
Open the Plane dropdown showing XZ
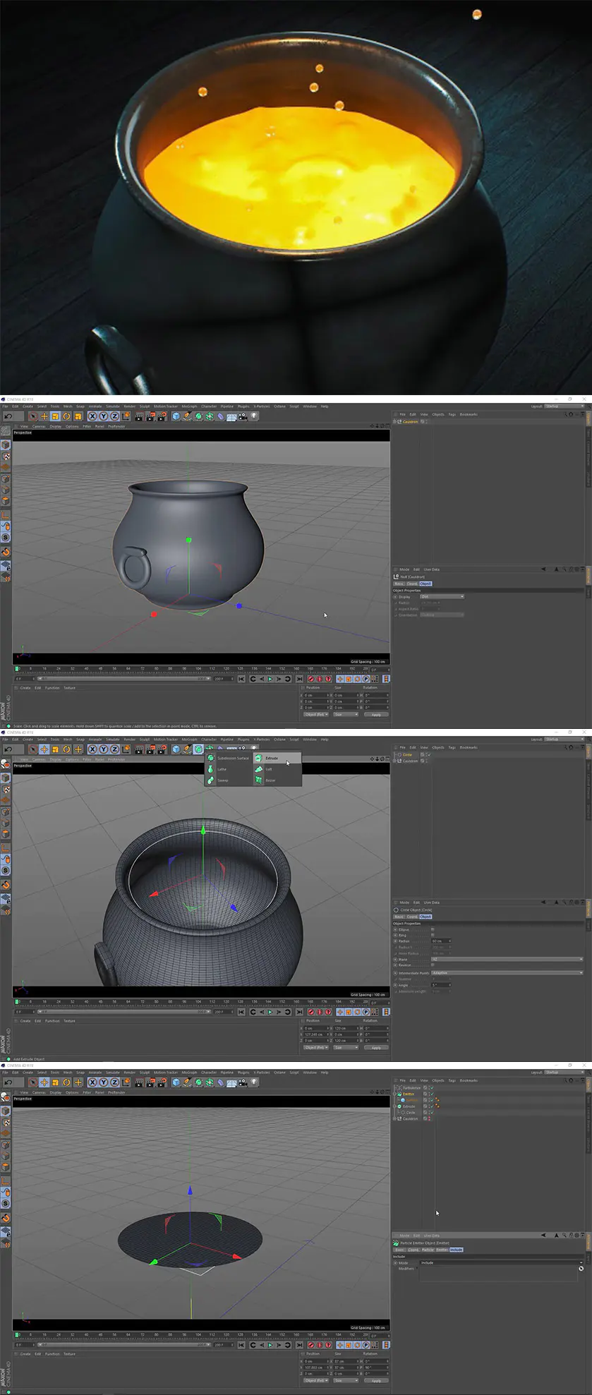(507, 959)
